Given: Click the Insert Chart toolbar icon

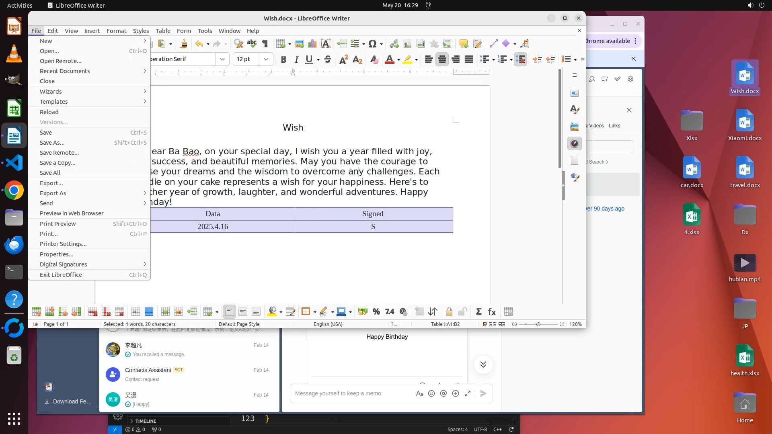Looking at the screenshot, I should tap(312, 44).
